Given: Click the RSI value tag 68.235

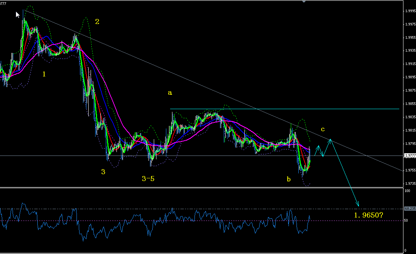Looking at the screenshot, I should tap(410, 209).
